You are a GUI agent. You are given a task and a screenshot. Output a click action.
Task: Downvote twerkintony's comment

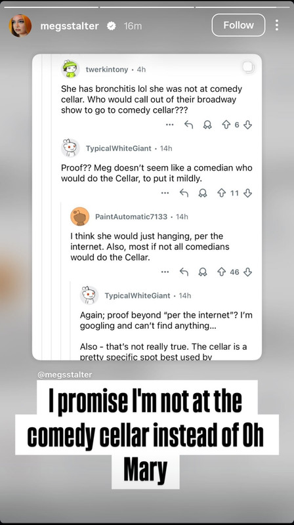click(x=247, y=125)
